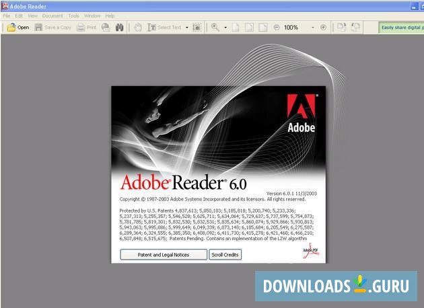
Task: Expand the Select Text tool dropdown arrow
Action: [187, 28]
